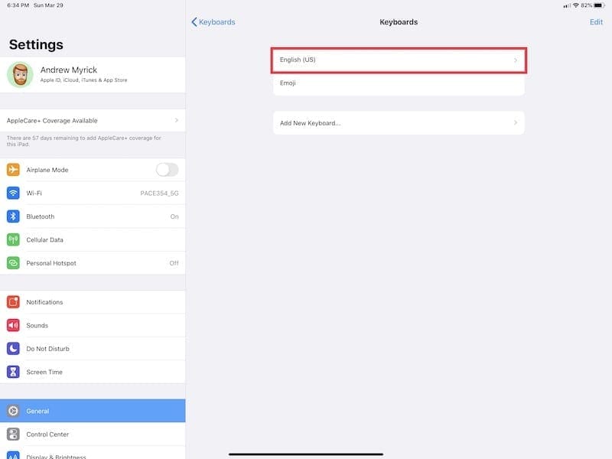Tap the Edit button
Screen dimensions: 612x459
(x=596, y=22)
